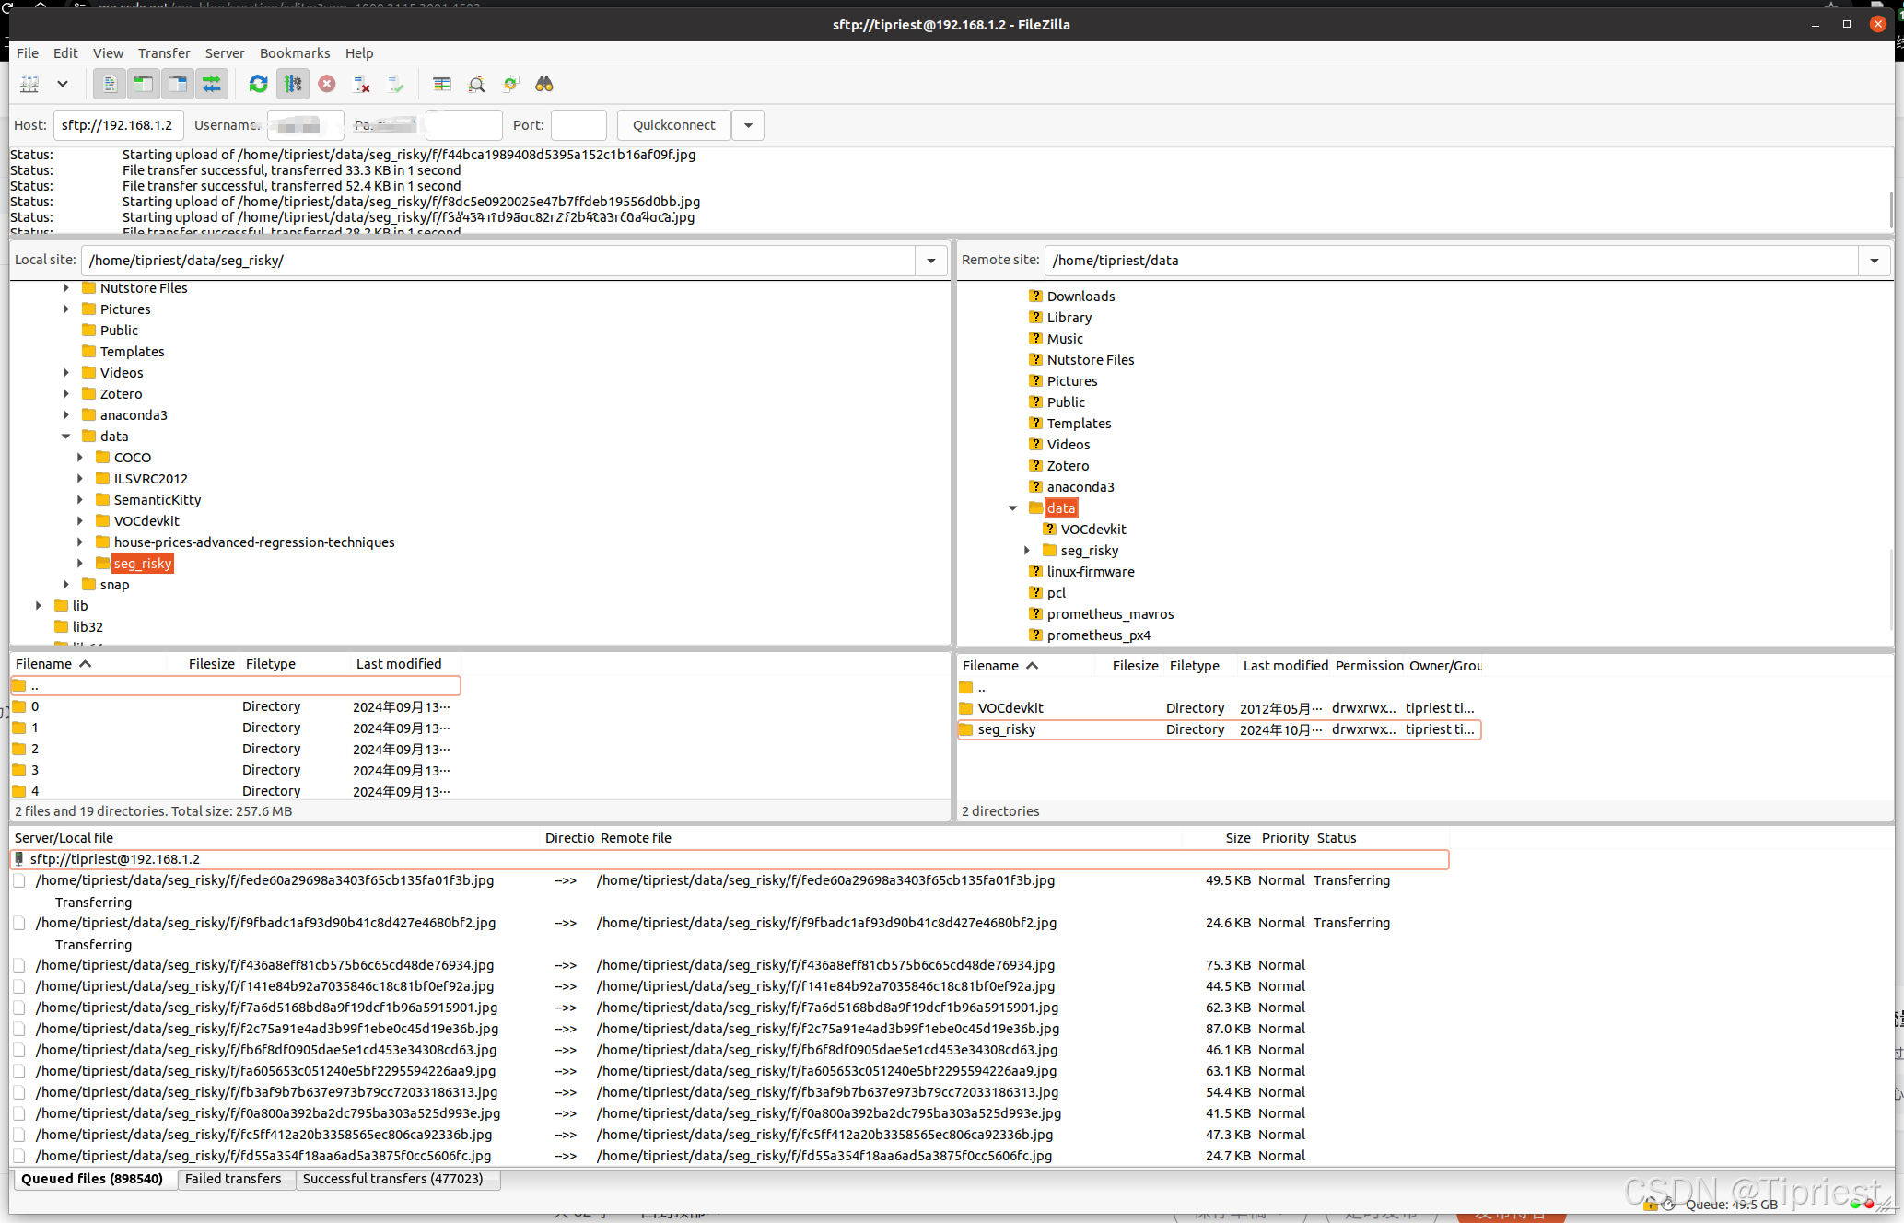This screenshot has width=1904, height=1223.
Task: Open the Transfer menu
Action: pyautogui.click(x=164, y=53)
